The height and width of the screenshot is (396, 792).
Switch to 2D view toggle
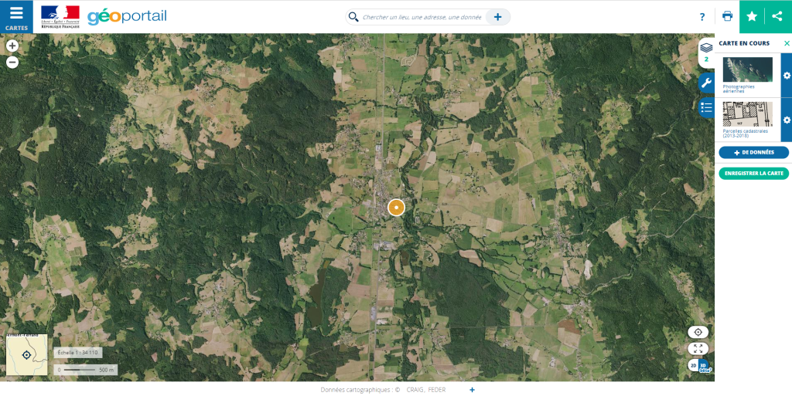tap(694, 365)
